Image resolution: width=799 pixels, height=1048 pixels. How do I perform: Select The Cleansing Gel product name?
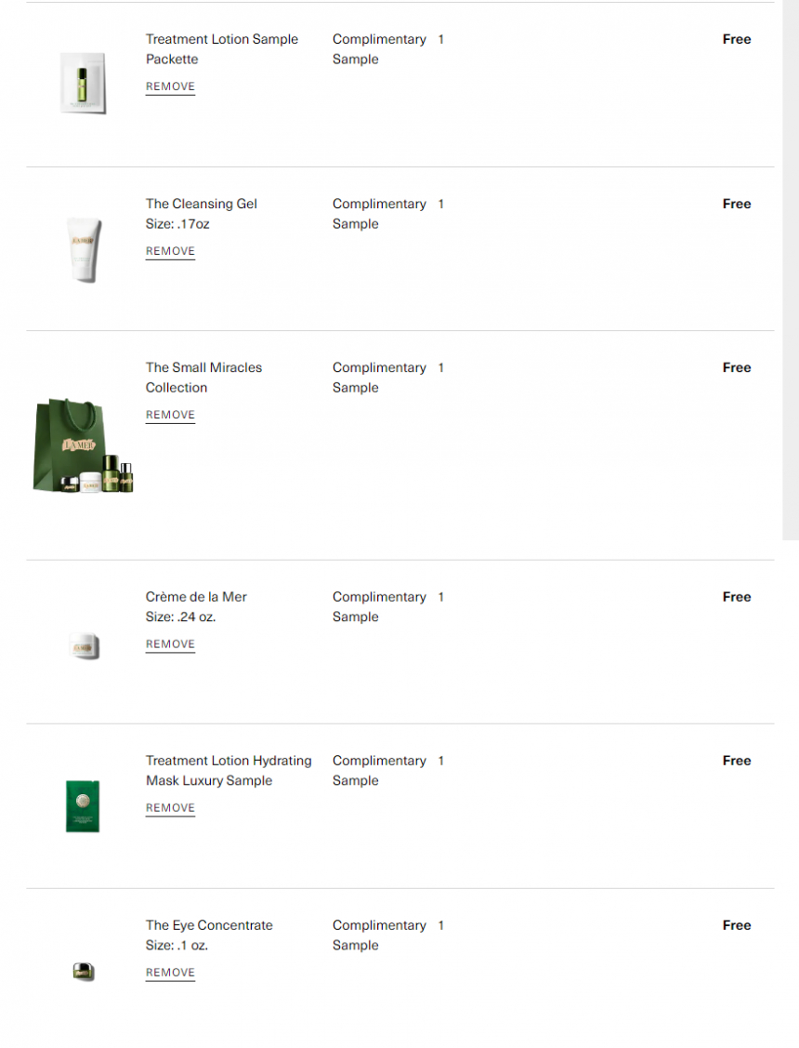tap(201, 204)
